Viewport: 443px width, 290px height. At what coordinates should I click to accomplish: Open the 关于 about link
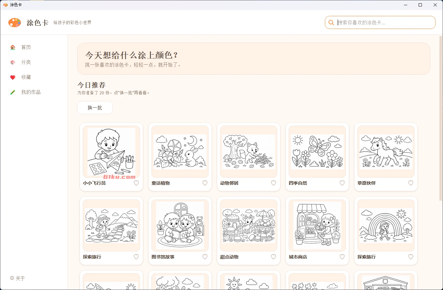coord(18,278)
